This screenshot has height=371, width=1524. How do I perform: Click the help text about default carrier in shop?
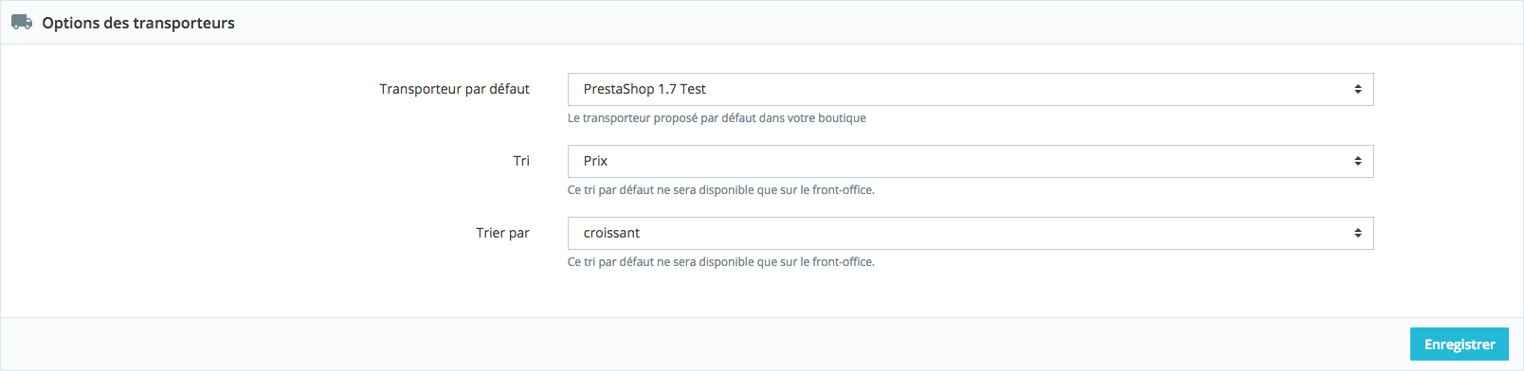click(717, 118)
